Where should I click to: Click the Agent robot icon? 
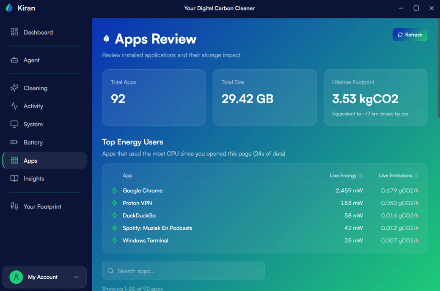coord(14,60)
